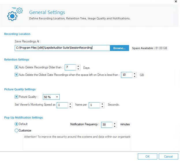The width and height of the screenshot is (180, 161).
Task: Decrease the Notification Frequency minutes
Action: pos(115,126)
